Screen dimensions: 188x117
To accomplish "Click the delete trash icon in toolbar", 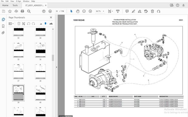I will [153, 11].
